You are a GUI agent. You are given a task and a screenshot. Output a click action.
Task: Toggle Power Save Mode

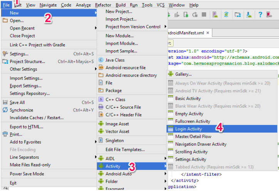point(49,174)
